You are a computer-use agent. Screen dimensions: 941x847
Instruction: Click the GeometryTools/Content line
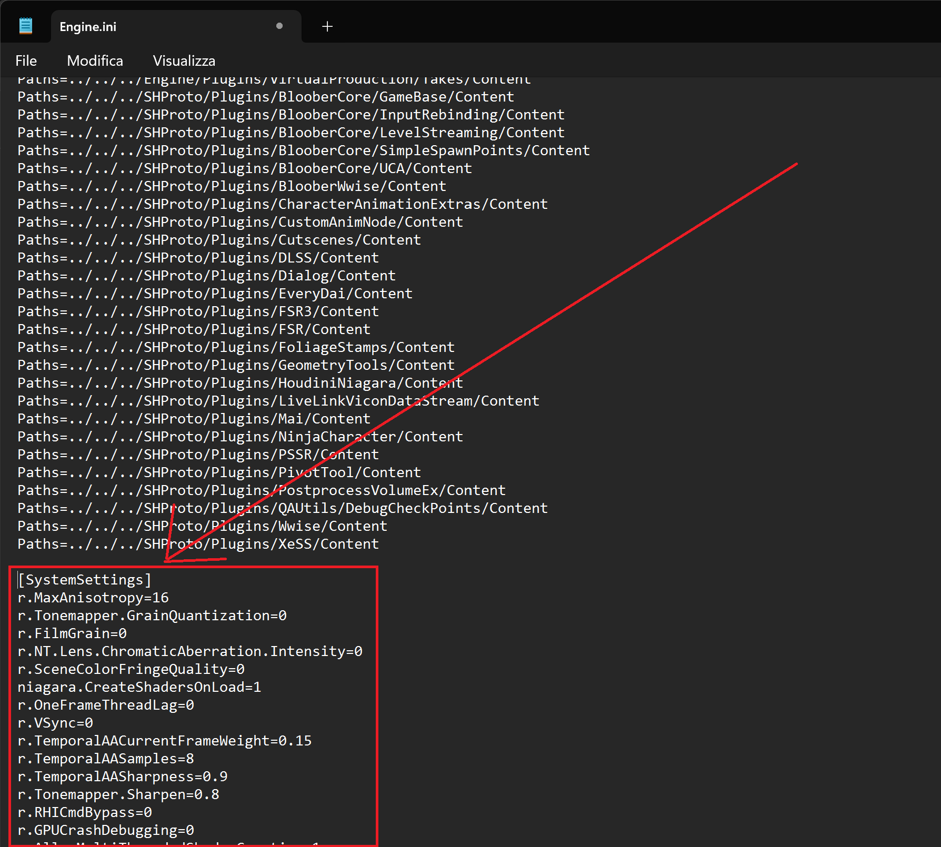click(236, 365)
